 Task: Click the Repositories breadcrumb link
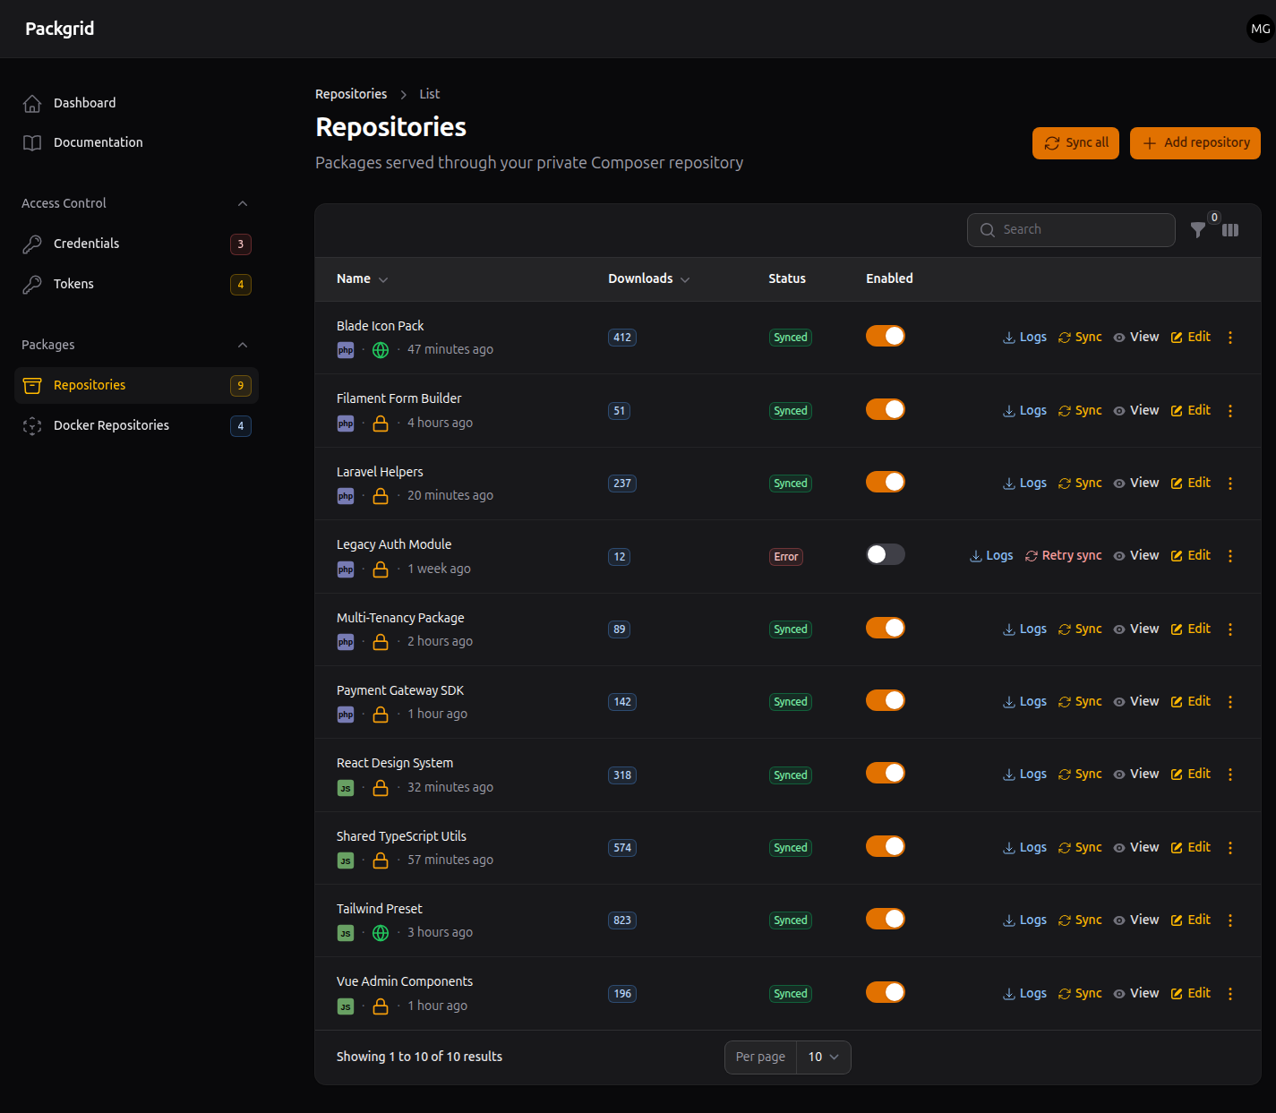point(351,94)
